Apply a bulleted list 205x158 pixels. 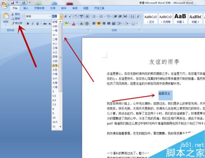tap(94, 16)
